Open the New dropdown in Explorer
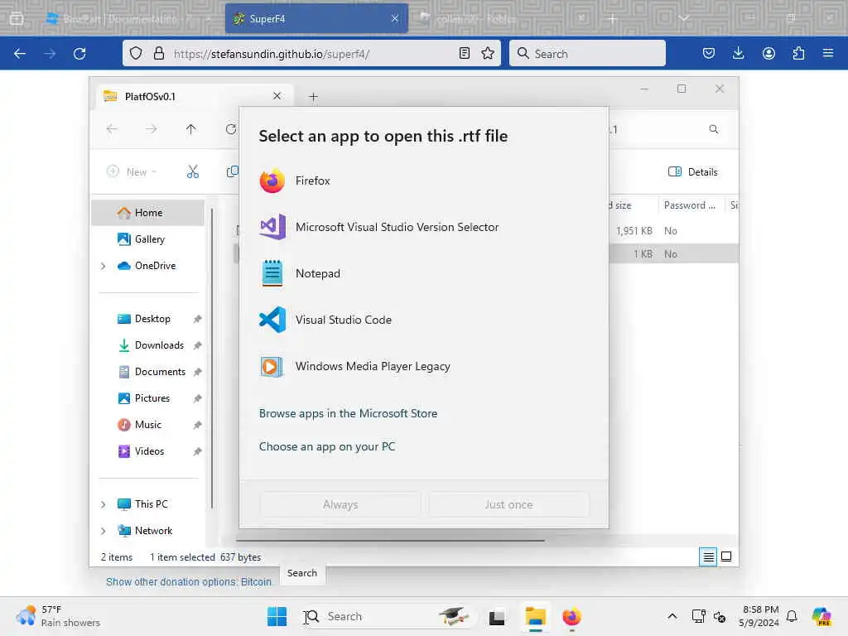Viewport: 848px width, 636px height. [132, 171]
